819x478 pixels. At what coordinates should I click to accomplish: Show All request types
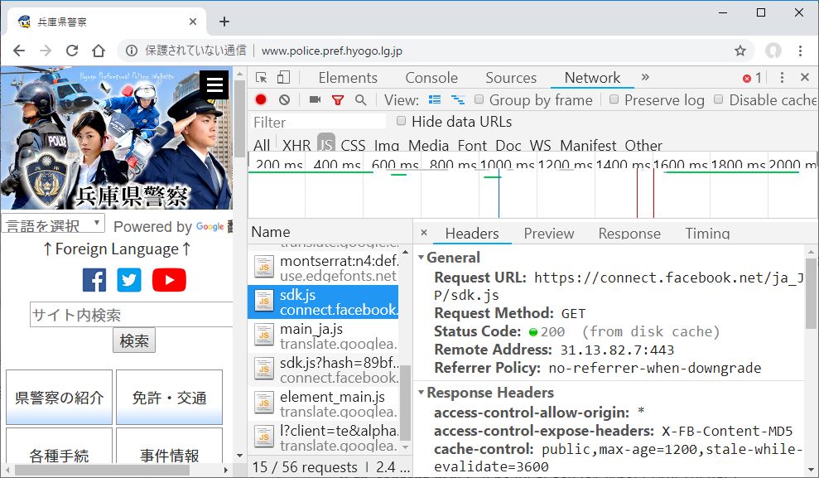262,145
